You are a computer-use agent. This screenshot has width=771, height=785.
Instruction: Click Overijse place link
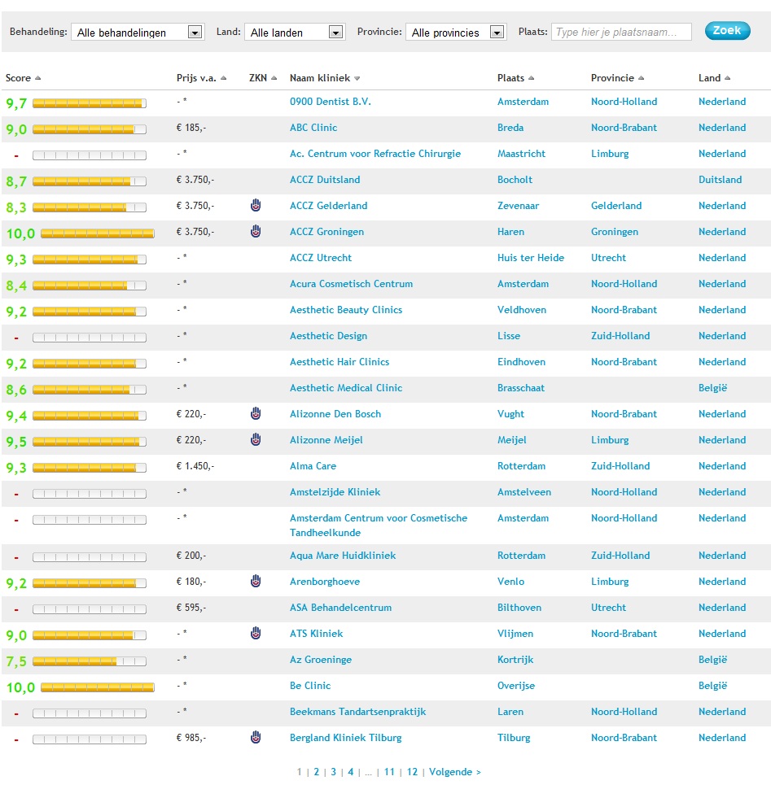[x=516, y=686]
